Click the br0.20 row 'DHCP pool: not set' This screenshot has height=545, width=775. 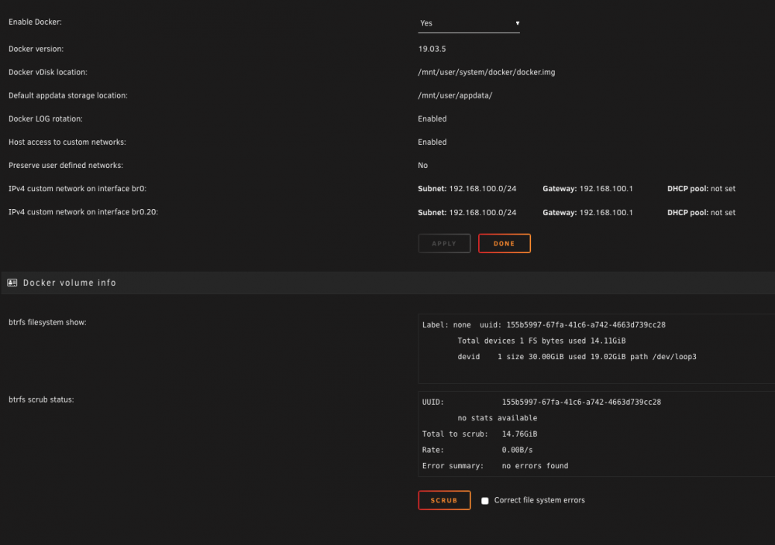(701, 212)
